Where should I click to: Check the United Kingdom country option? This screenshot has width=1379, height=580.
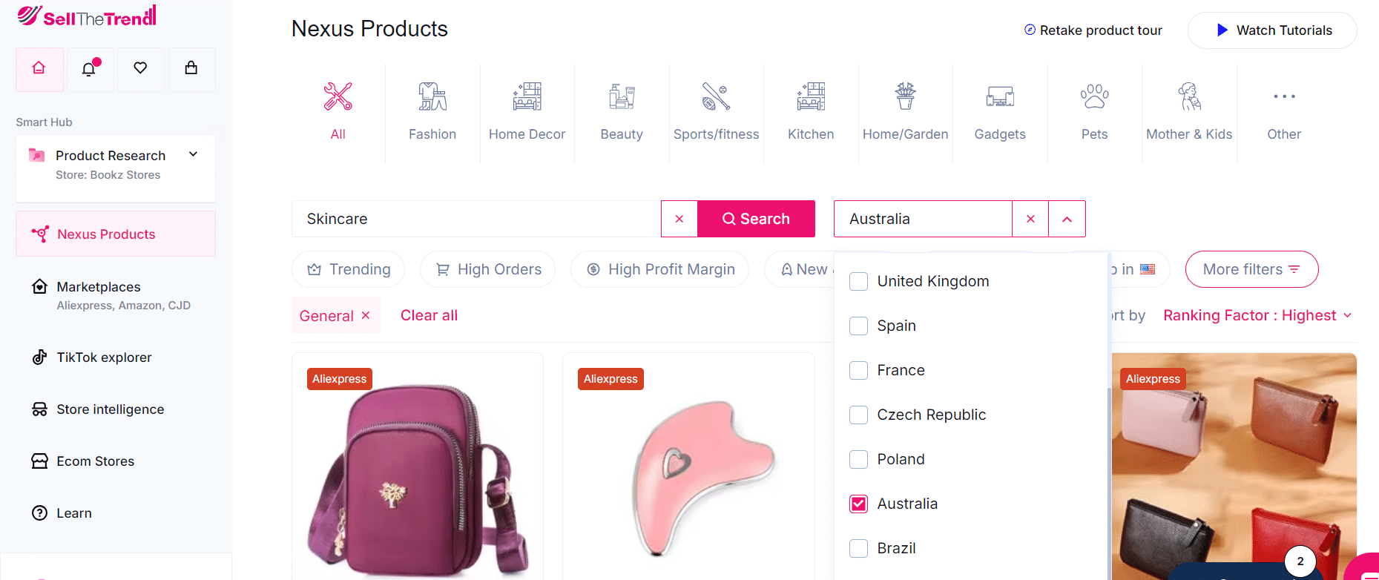(x=858, y=281)
